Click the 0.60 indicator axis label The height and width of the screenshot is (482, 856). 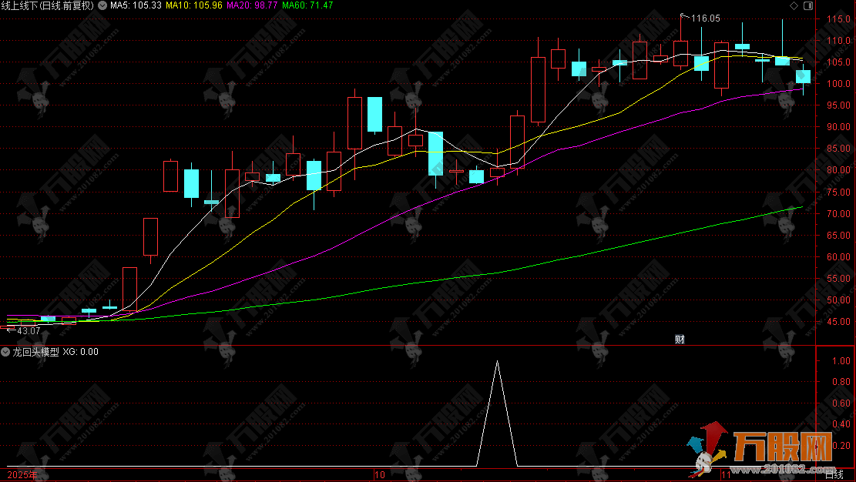pyautogui.click(x=841, y=403)
